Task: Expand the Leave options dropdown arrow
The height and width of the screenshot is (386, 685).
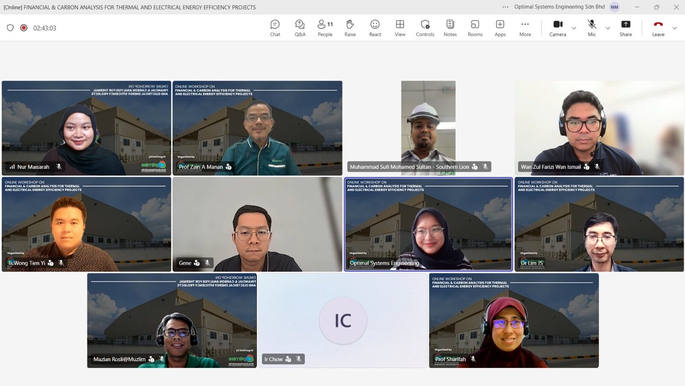Action: pyautogui.click(x=675, y=28)
